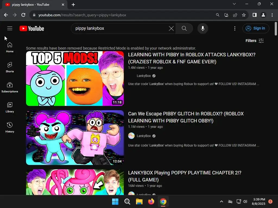278x208 pixels.
Task: Open the Poppy Playtime Chapter 2 thumbnail
Action: click(x=75, y=182)
